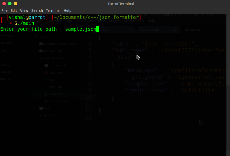The height and width of the screenshot is (156, 230).
Task: Click the "full_name" key in Sublime editor
Action: click(x=129, y=50)
